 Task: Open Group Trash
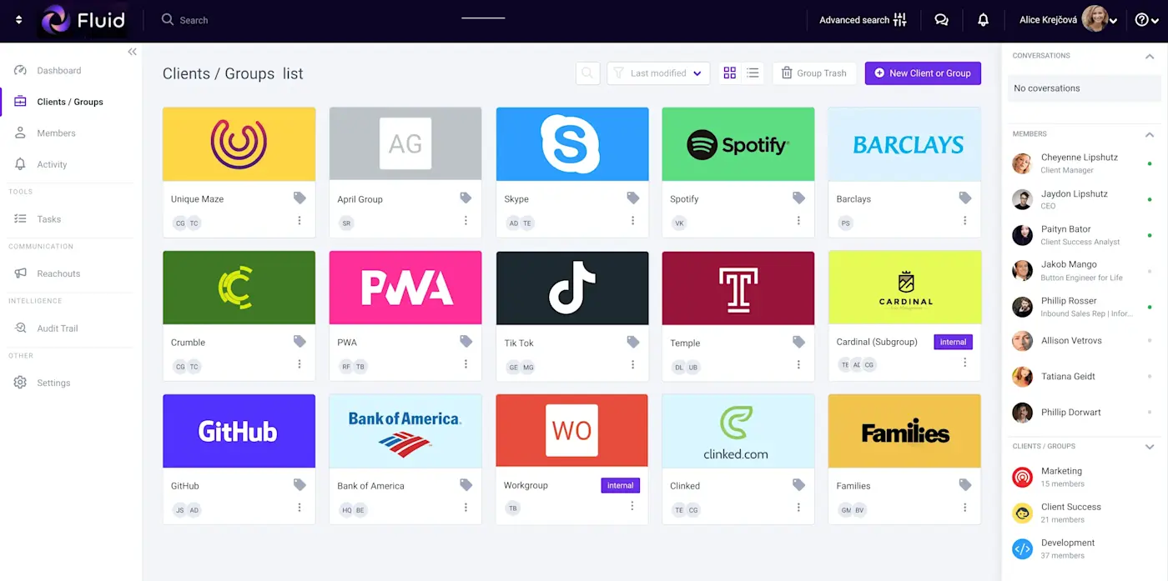(x=813, y=73)
